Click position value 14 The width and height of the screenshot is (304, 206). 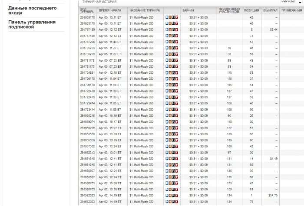click(251, 159)
